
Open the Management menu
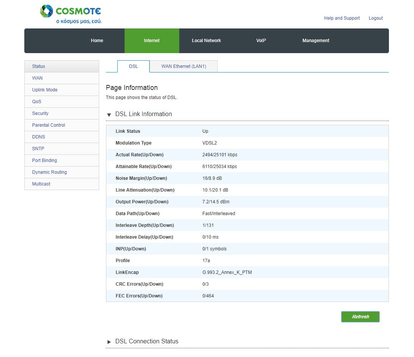316,41
